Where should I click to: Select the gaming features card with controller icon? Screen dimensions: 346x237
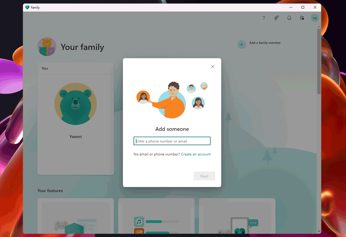[75, 217]
